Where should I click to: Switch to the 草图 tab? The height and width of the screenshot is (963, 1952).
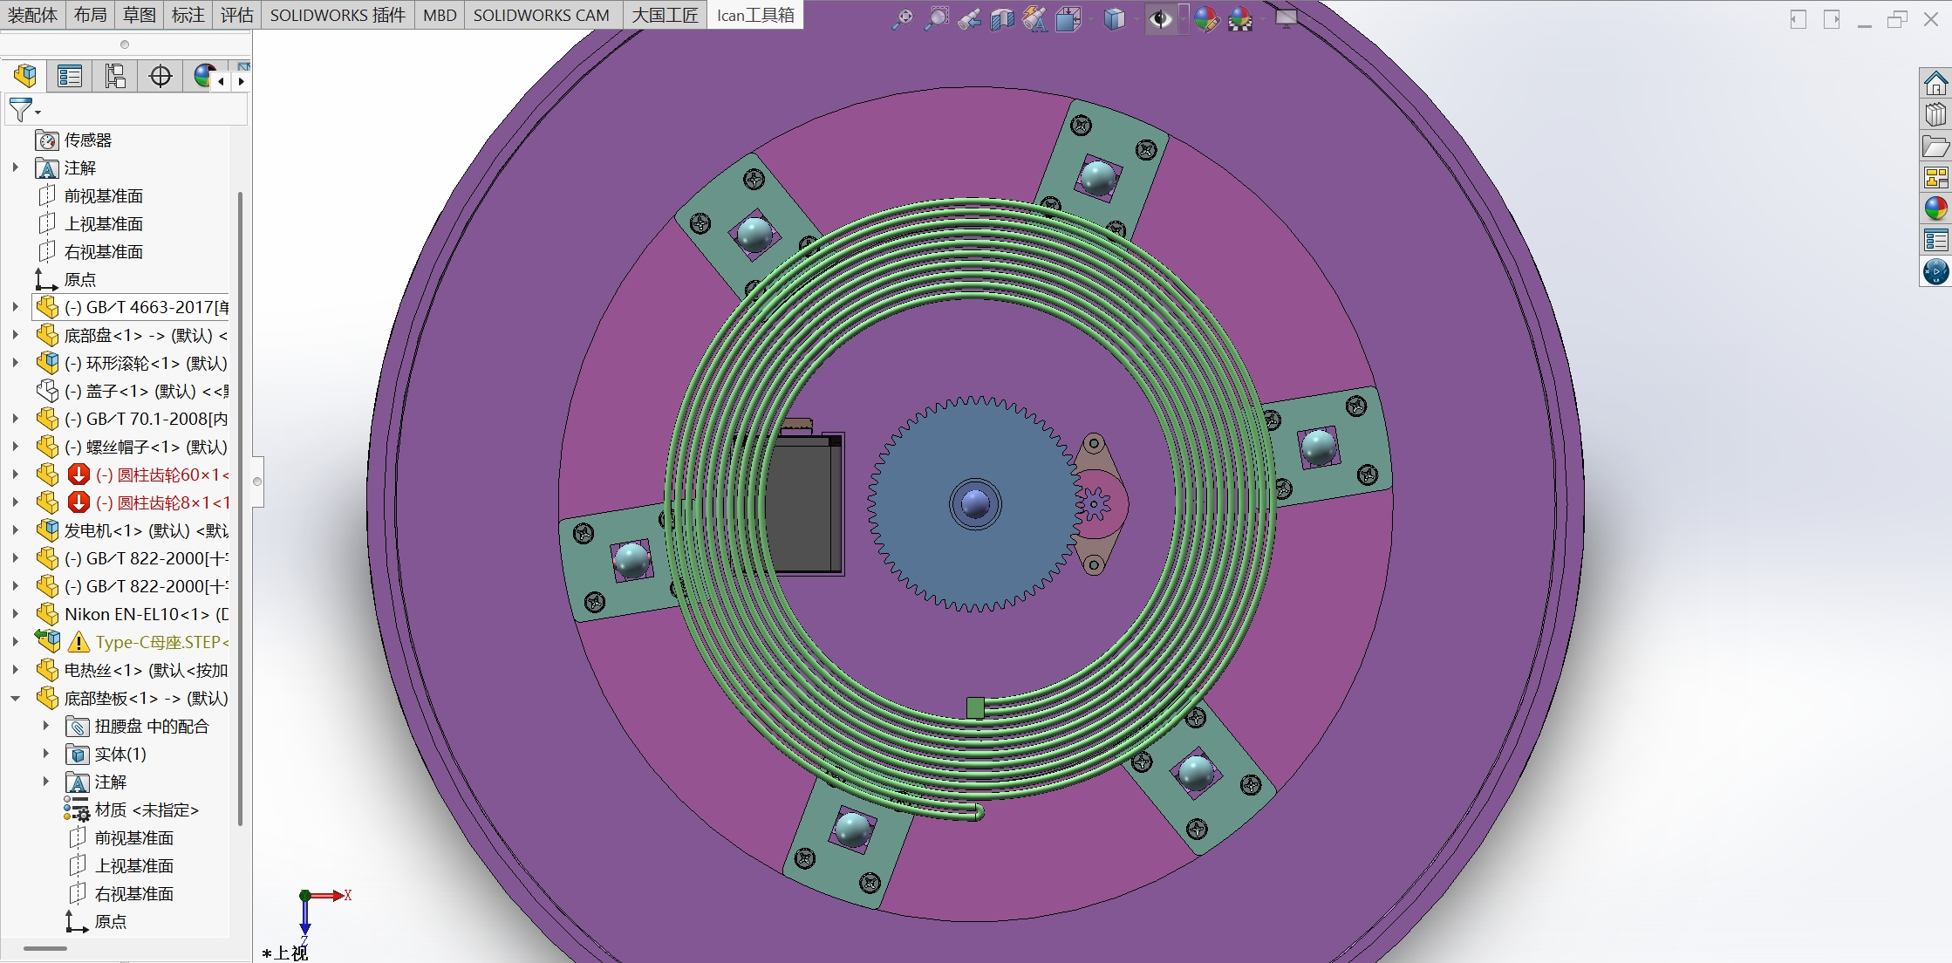[x=139, y=15]
